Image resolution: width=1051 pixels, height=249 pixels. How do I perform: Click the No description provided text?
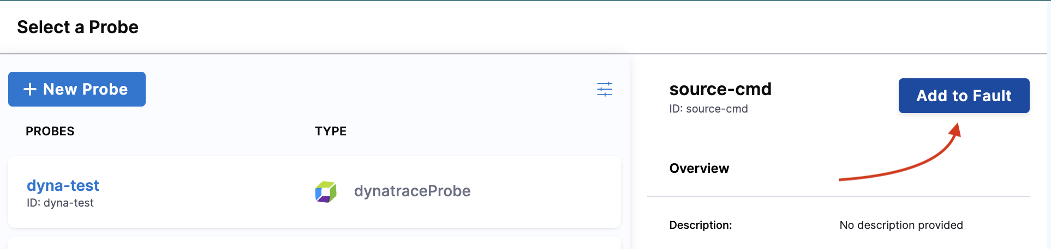coord(901,225)
